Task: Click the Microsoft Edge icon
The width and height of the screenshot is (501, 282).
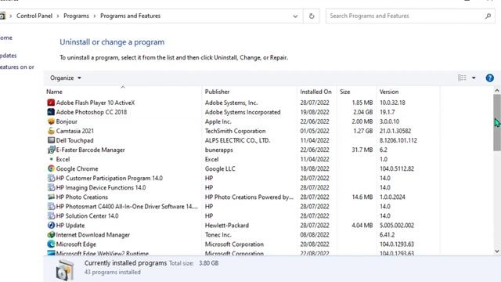Action: point(51,244)
